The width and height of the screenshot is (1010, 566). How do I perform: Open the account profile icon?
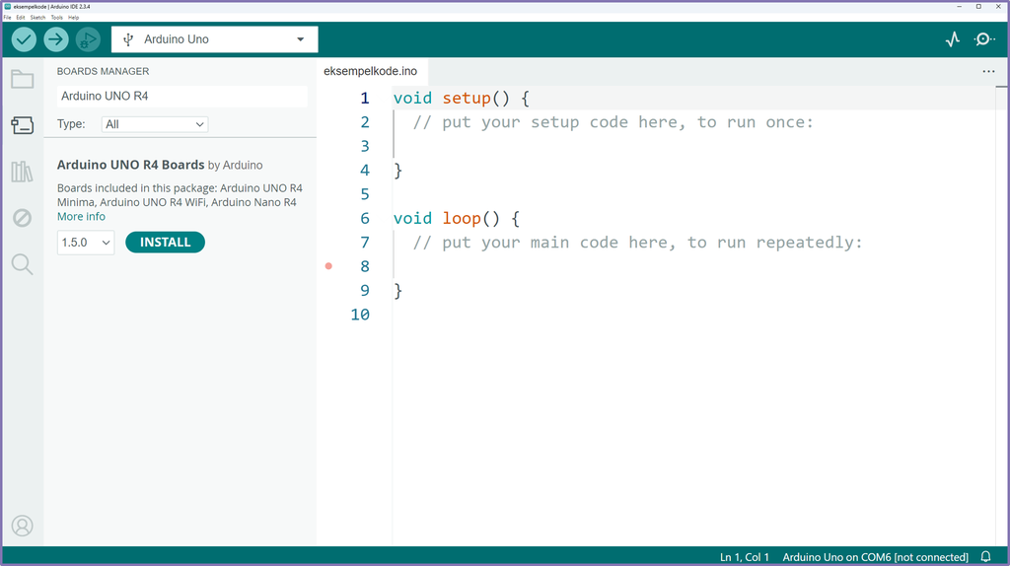coord(23,527)
